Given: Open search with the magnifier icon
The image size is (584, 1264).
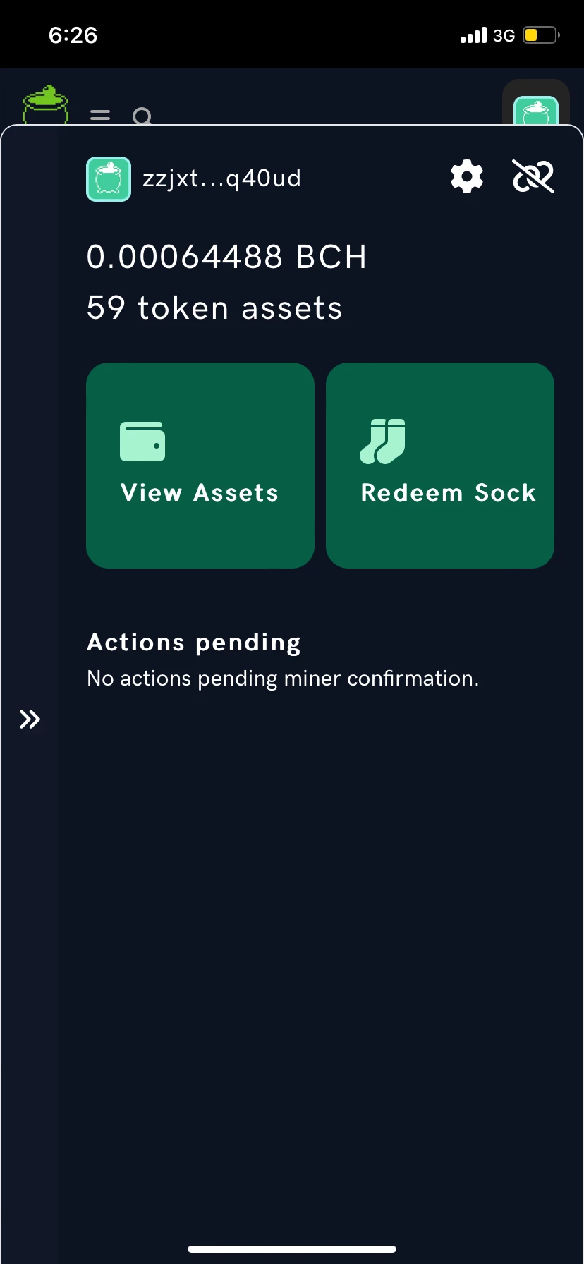Looking at the screenshot, I should click(142, 116).
